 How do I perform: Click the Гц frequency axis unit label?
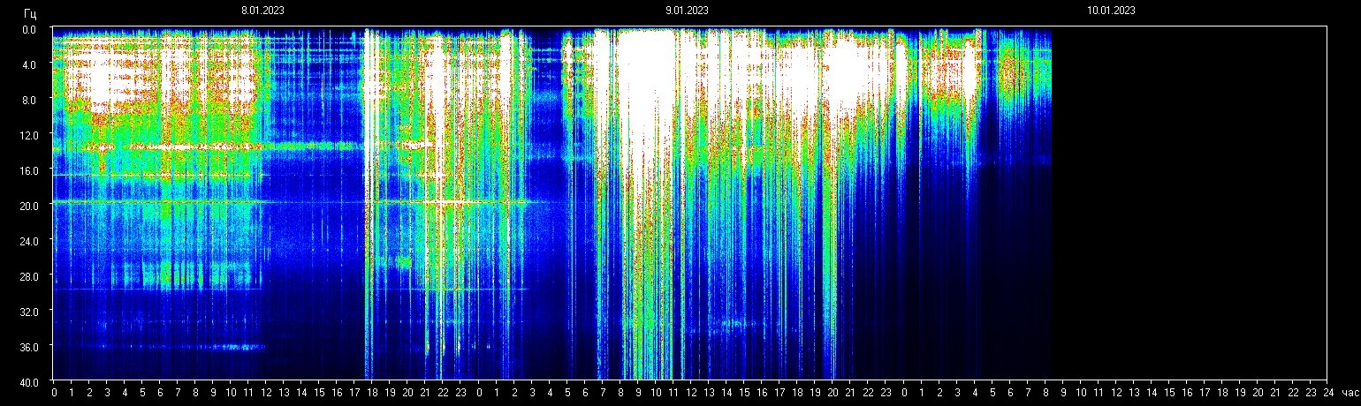[x=30, y=13]
